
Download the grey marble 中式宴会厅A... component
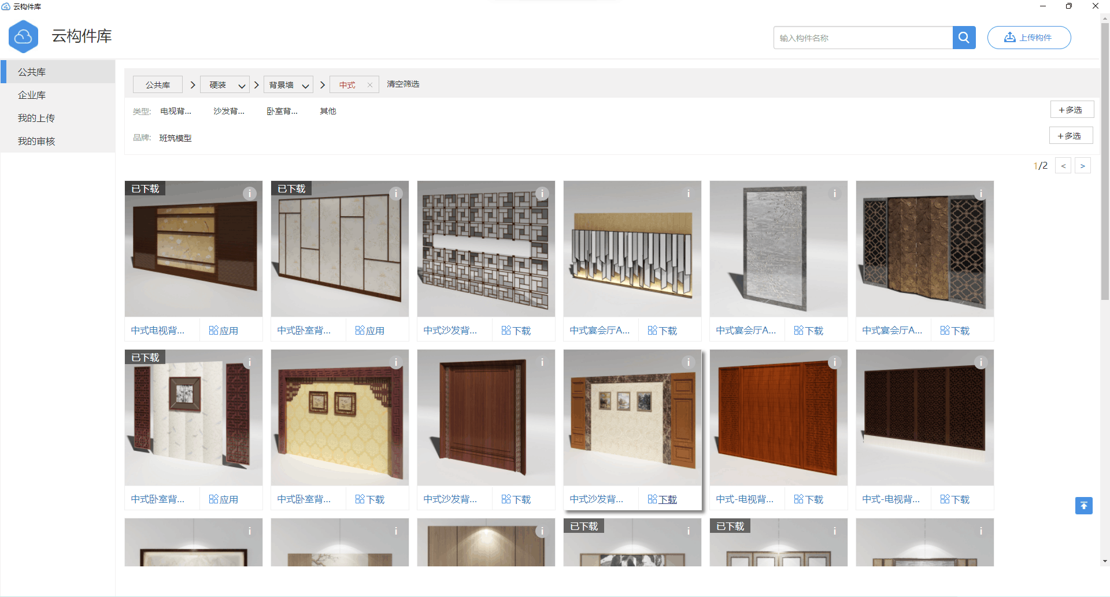809,331
